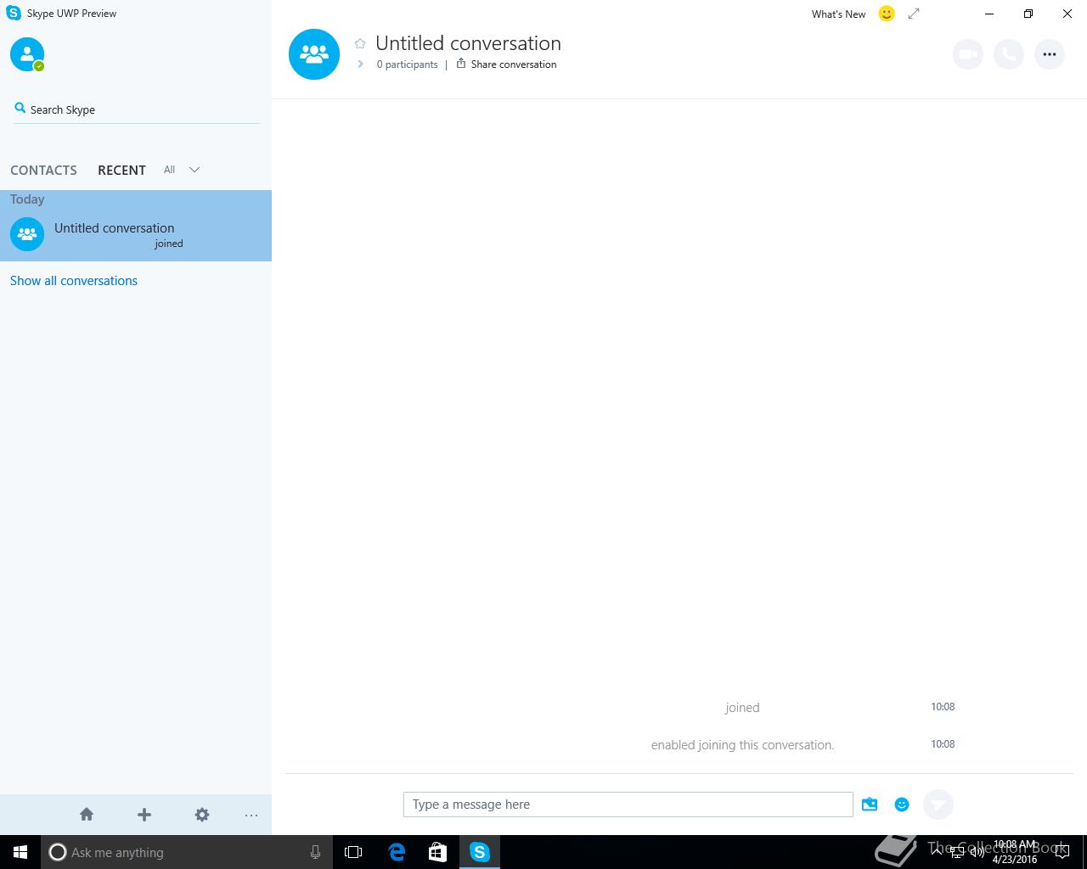Toggle full screen expand arrows
Viewport: 1087px width, 869px height.
[914, 14]
